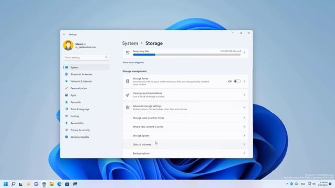Click System in the breadcrumb
Screen dimensions: 335x188
(130, 43)
